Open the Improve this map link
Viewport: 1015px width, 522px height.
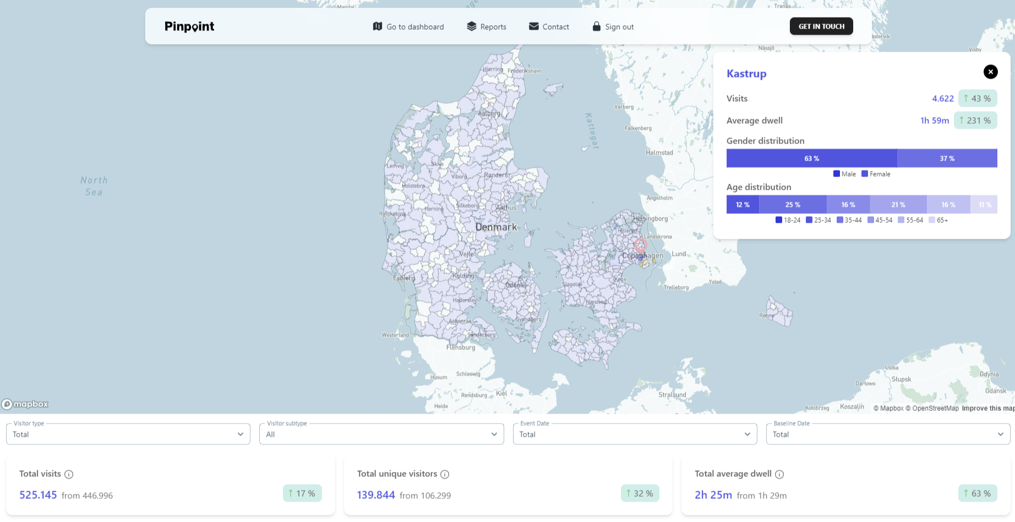pyautogui.click(x=987, y=408)
